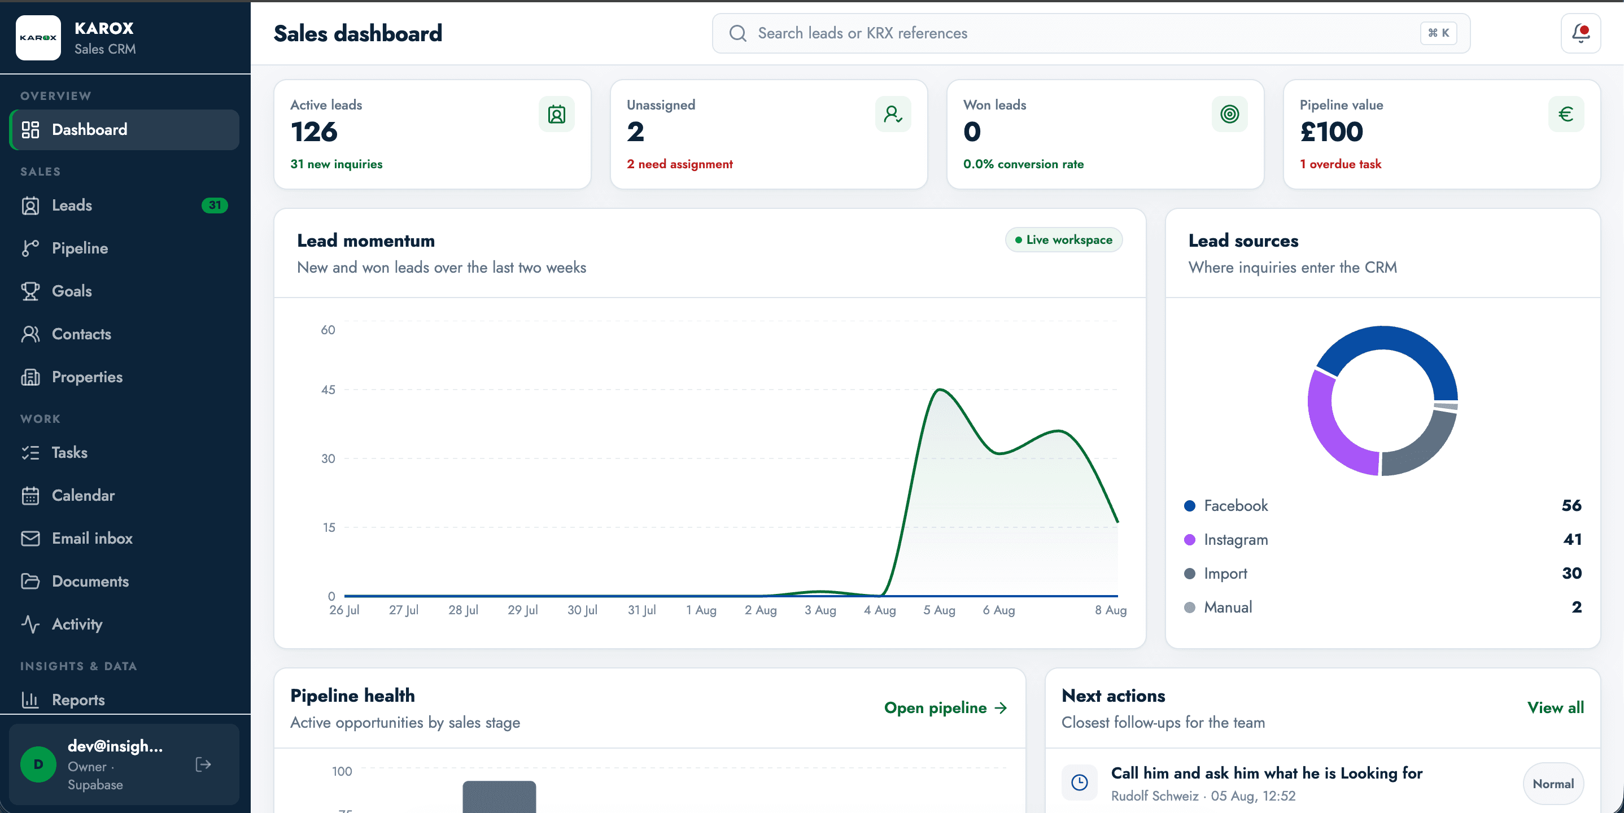Click the 2 need assignment text
This screenshot has width=1624, height=813.
680,164
